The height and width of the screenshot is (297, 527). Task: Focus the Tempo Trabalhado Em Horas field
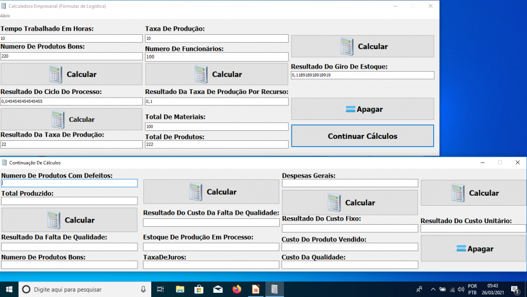click(x=71, y=39)
